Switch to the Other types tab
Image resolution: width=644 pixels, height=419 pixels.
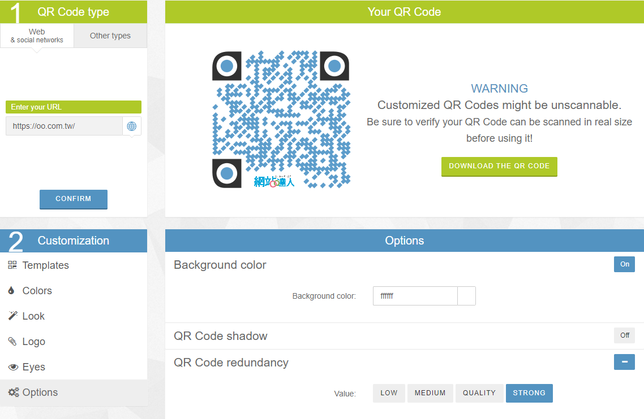(110, 36)
